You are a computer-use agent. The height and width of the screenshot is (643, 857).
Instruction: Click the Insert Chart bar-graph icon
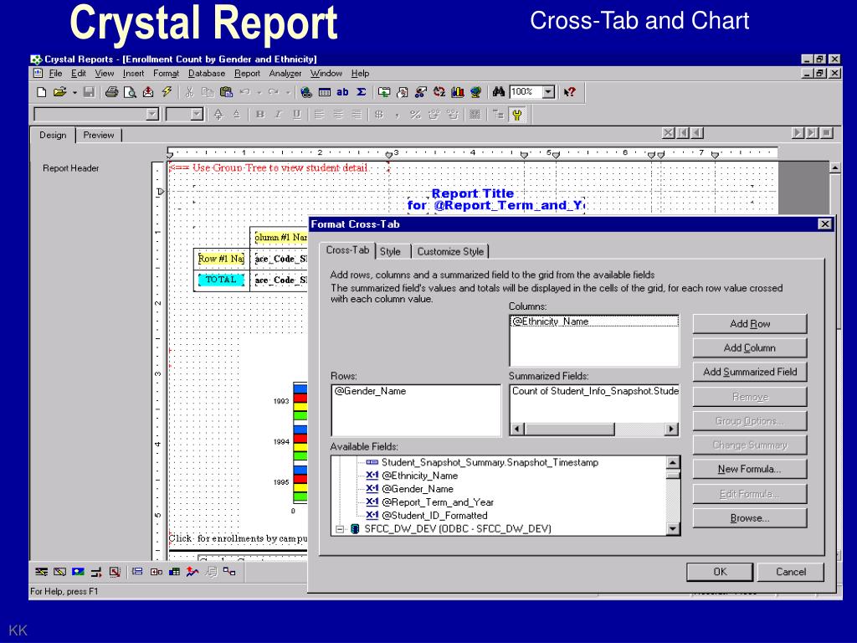458,92
